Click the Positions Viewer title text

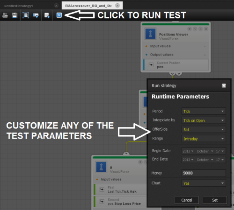coord(174,35)
